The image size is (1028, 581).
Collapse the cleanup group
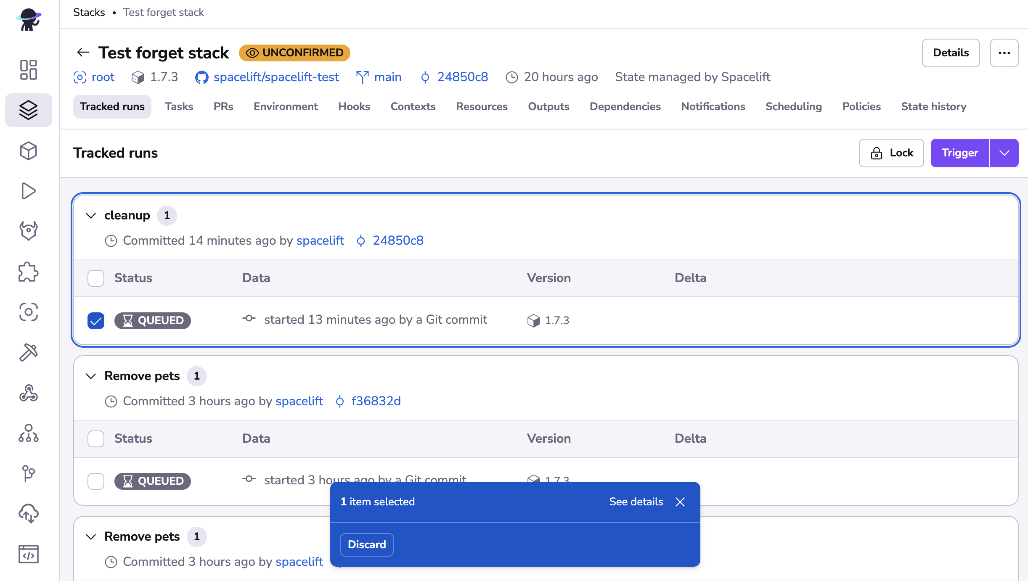(x=90, y=215)
